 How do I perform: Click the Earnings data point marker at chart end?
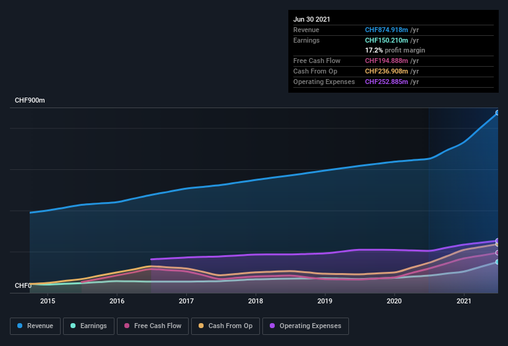coord(497,262)
